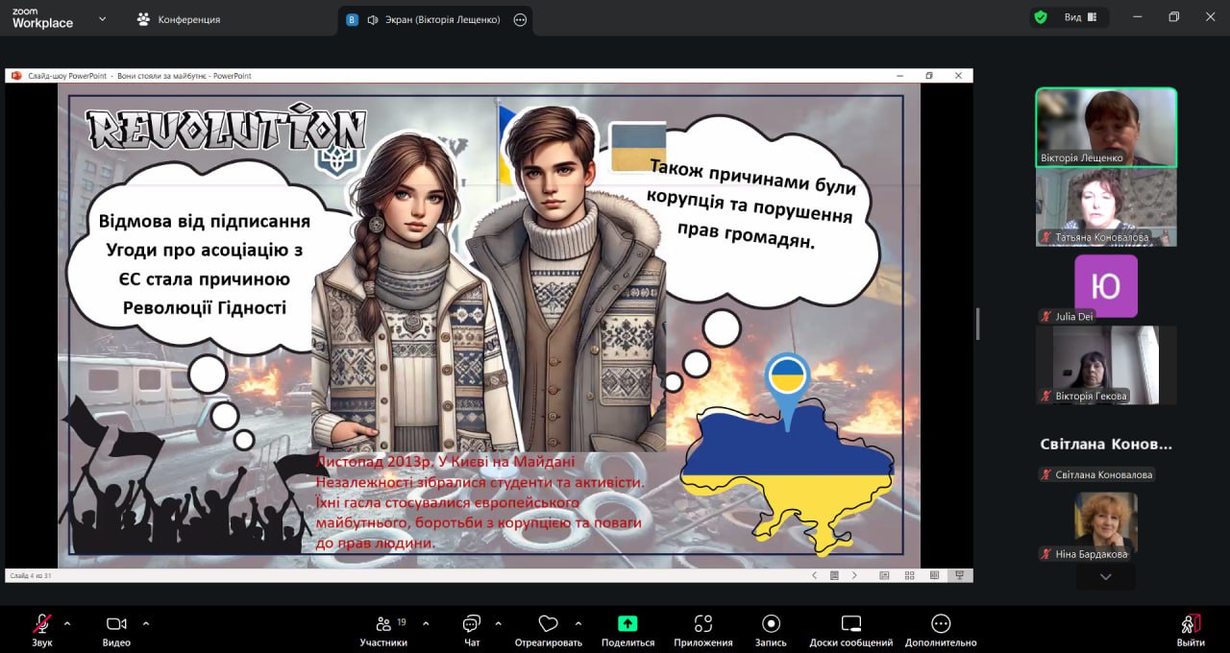Click the green security shield icon
Viewport: 1230px width, 653px height.
click(1041, 17)
